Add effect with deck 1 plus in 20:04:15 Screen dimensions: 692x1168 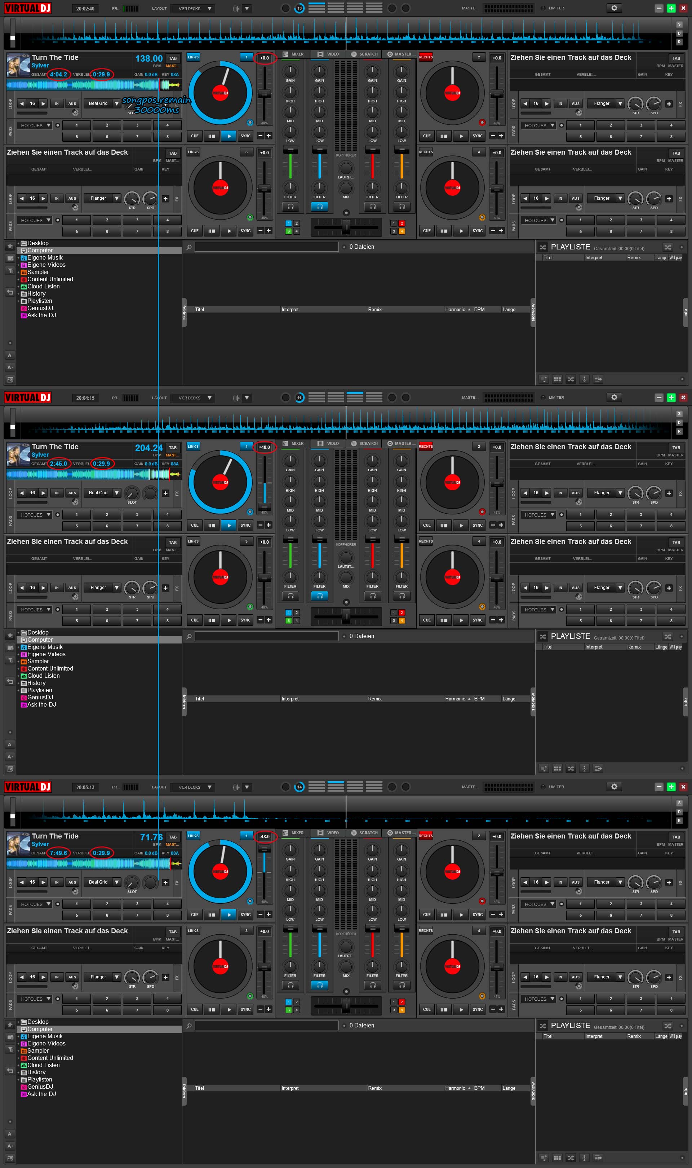165,493
